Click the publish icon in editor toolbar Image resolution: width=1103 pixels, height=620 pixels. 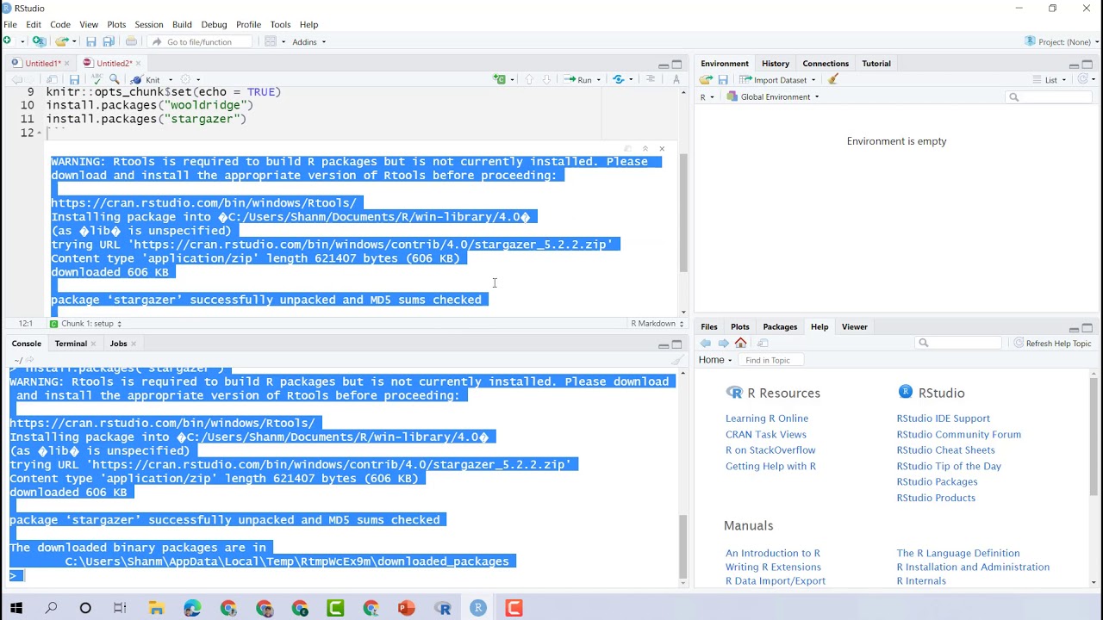618,79
